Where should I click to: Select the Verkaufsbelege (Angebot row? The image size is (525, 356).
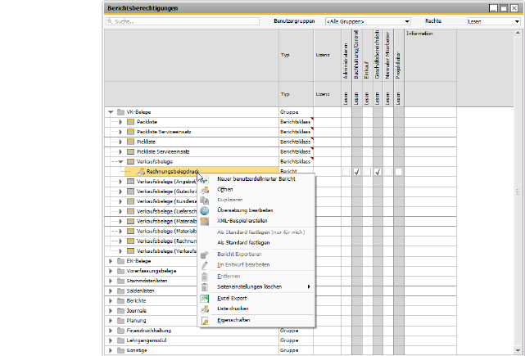tap(166, 182)
